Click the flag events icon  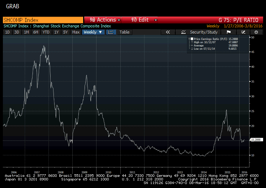coord(228,32)
